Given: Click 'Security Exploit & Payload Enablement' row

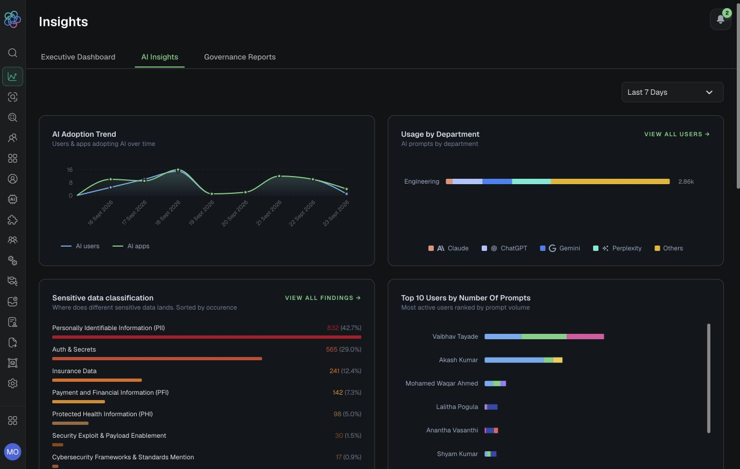Looking at the screenshot, I should coord(207,439).
